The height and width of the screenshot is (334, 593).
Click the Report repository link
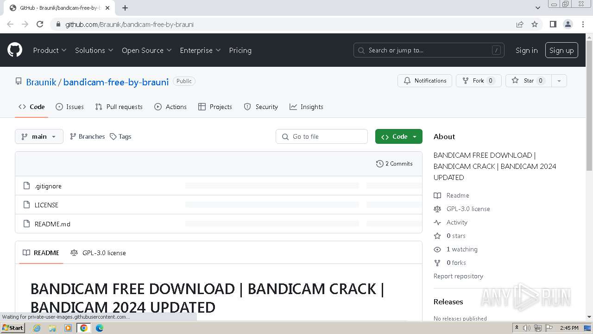458,276
